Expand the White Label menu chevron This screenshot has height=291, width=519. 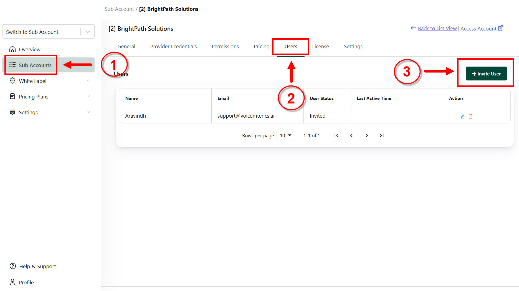pos(88,81)
